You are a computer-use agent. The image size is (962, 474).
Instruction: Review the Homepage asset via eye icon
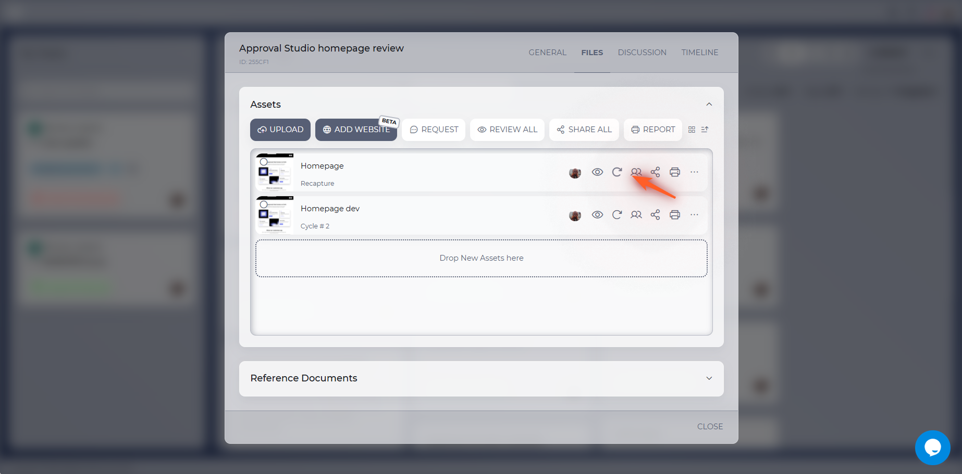[597, 172]
